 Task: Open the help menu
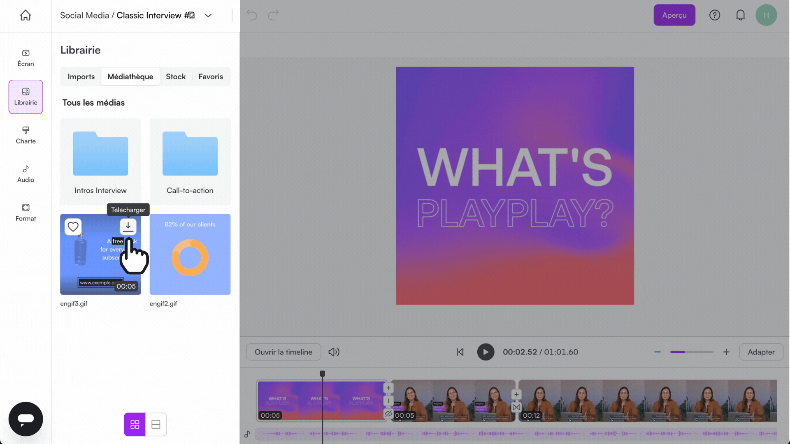point(715,15)
